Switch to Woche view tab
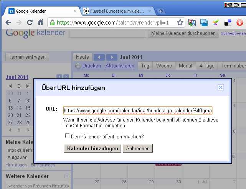 tap(164, 66)
